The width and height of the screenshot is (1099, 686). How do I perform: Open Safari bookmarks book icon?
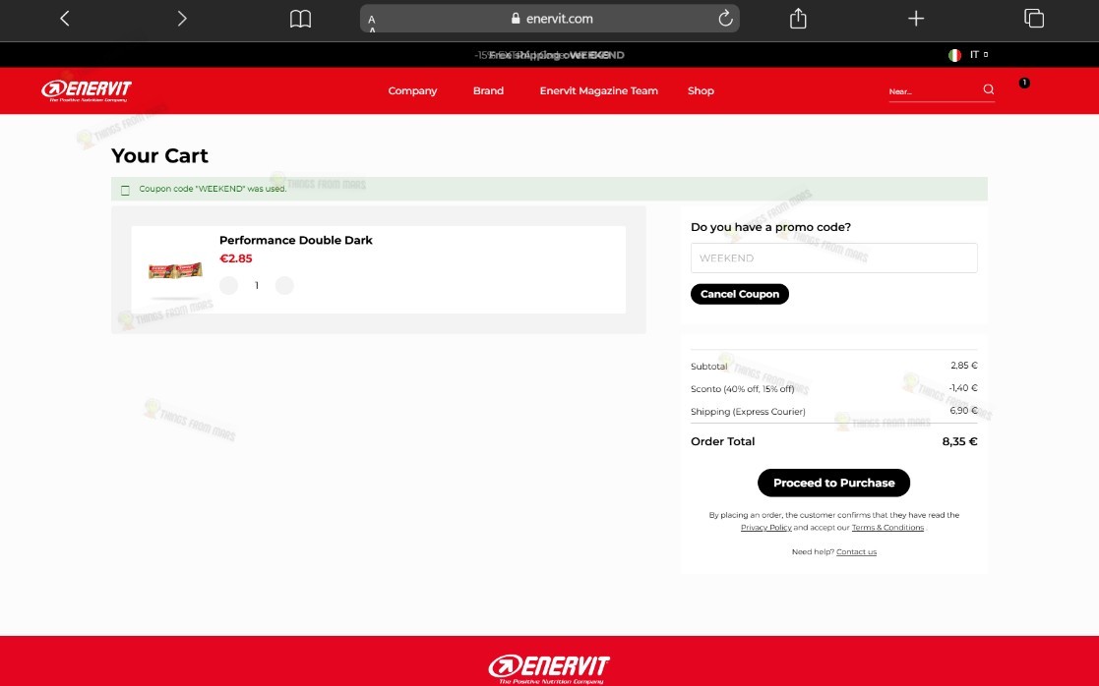pyautogui.click(x=300, y=19)
